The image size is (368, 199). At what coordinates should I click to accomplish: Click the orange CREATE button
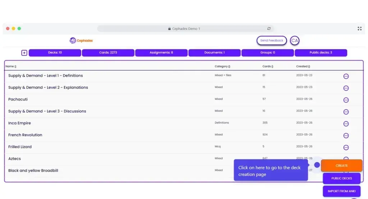(x=341, y=166)
